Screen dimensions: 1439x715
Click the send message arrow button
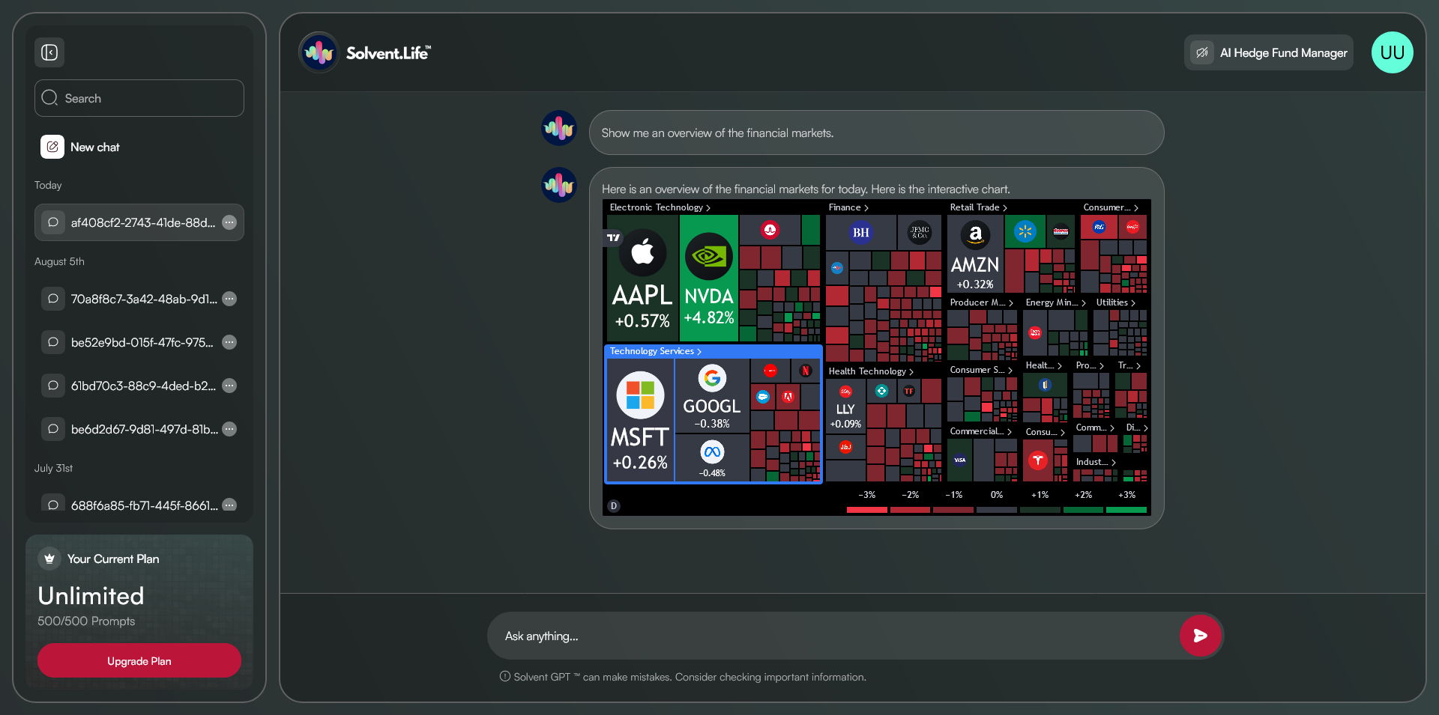[x=1200, y=636]
